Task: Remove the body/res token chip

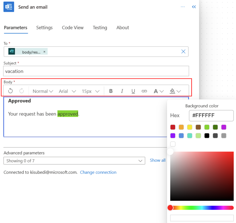Action: (44, 51)
